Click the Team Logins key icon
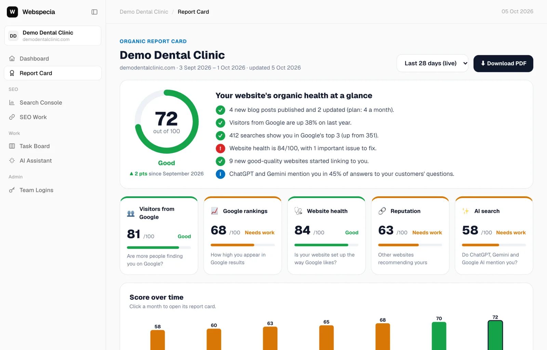This screenshot has height=350, width=547. click(x=12, y=190)
